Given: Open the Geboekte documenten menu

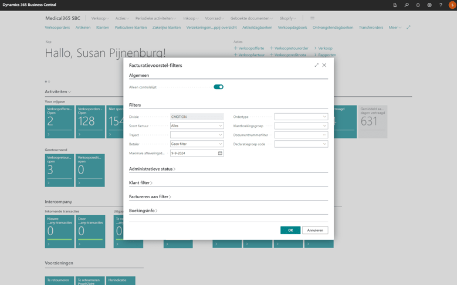Looking at the screenshot, I should (x=252, y=18).
